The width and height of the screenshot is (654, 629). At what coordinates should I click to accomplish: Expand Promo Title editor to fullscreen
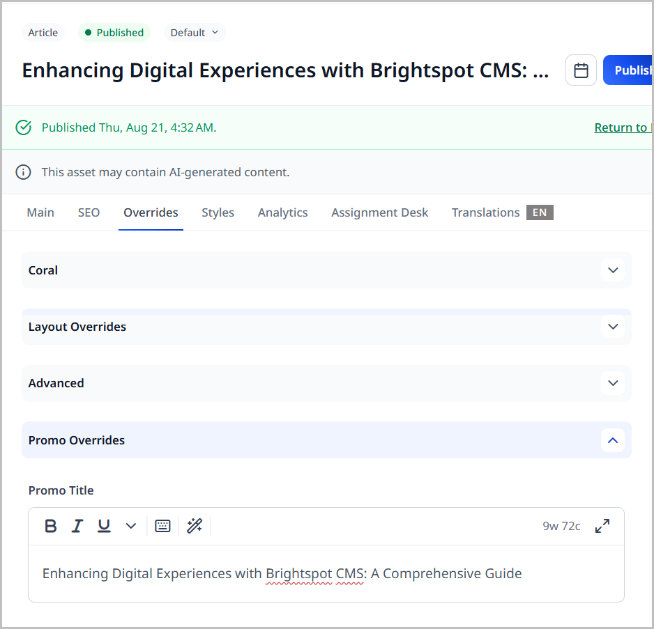click(602, 526)
